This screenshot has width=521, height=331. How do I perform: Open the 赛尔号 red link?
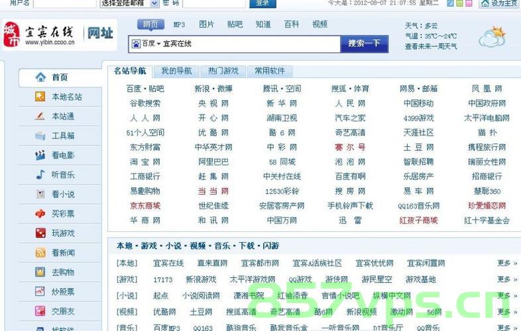coord(350,147)
